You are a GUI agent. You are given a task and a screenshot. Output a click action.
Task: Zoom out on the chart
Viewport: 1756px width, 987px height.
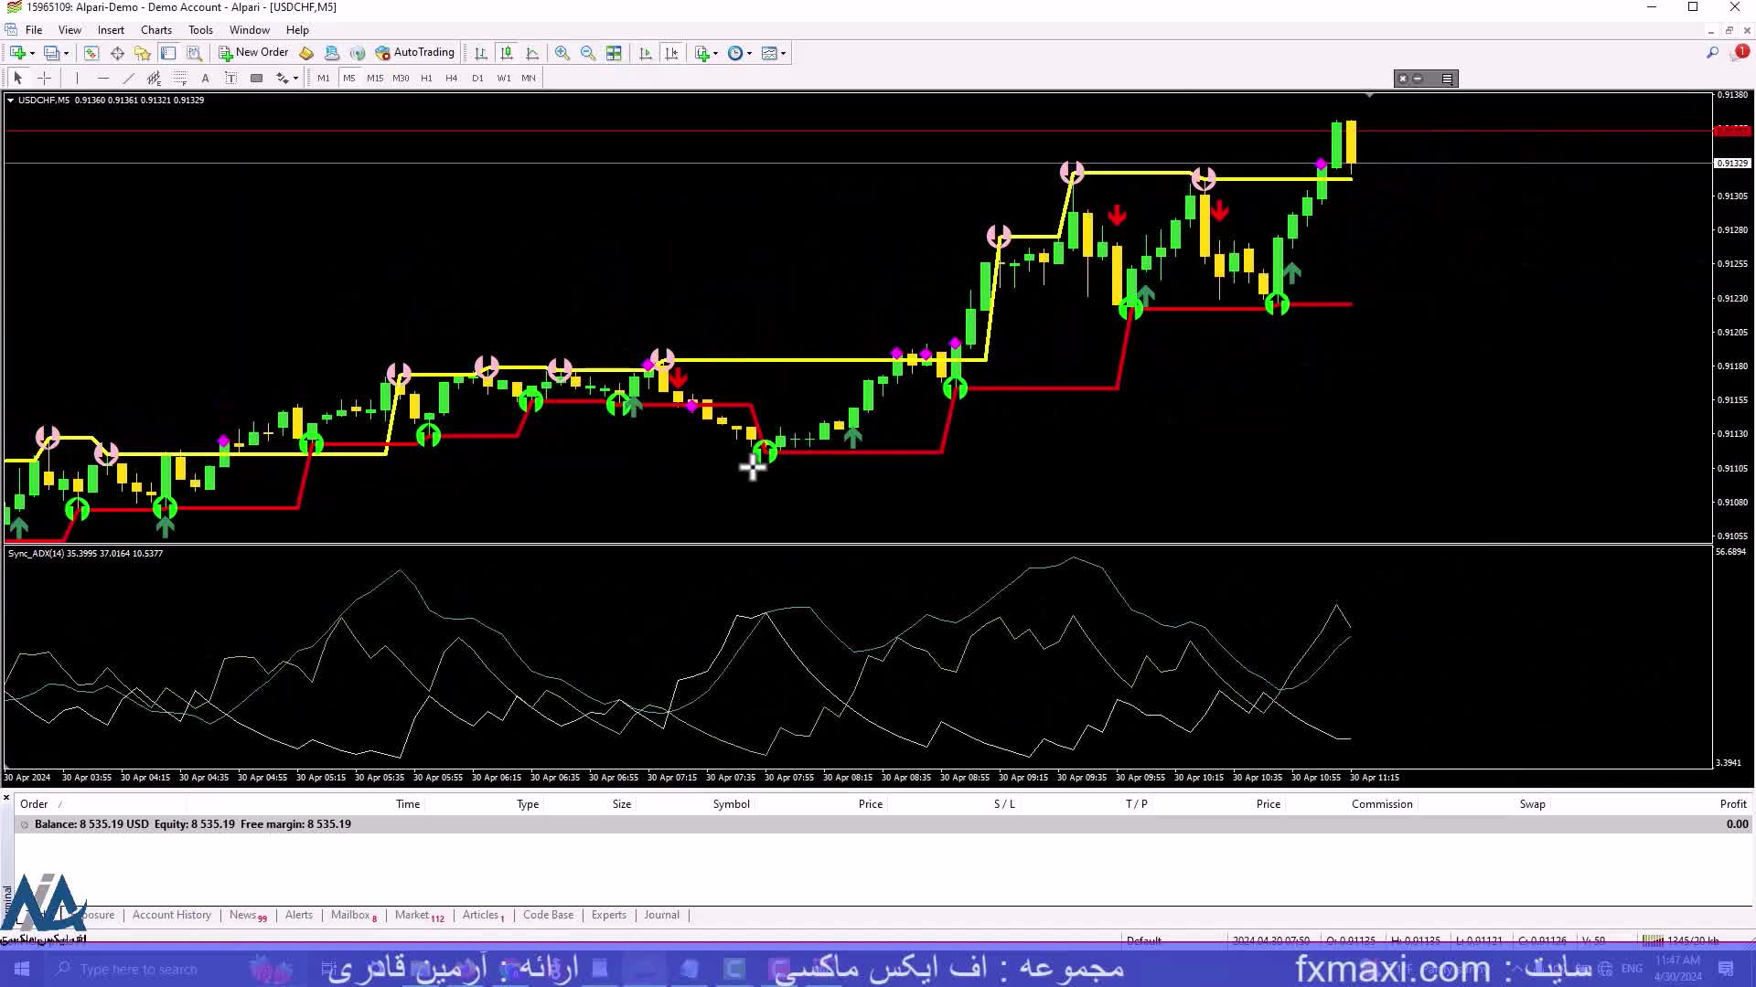588,53
